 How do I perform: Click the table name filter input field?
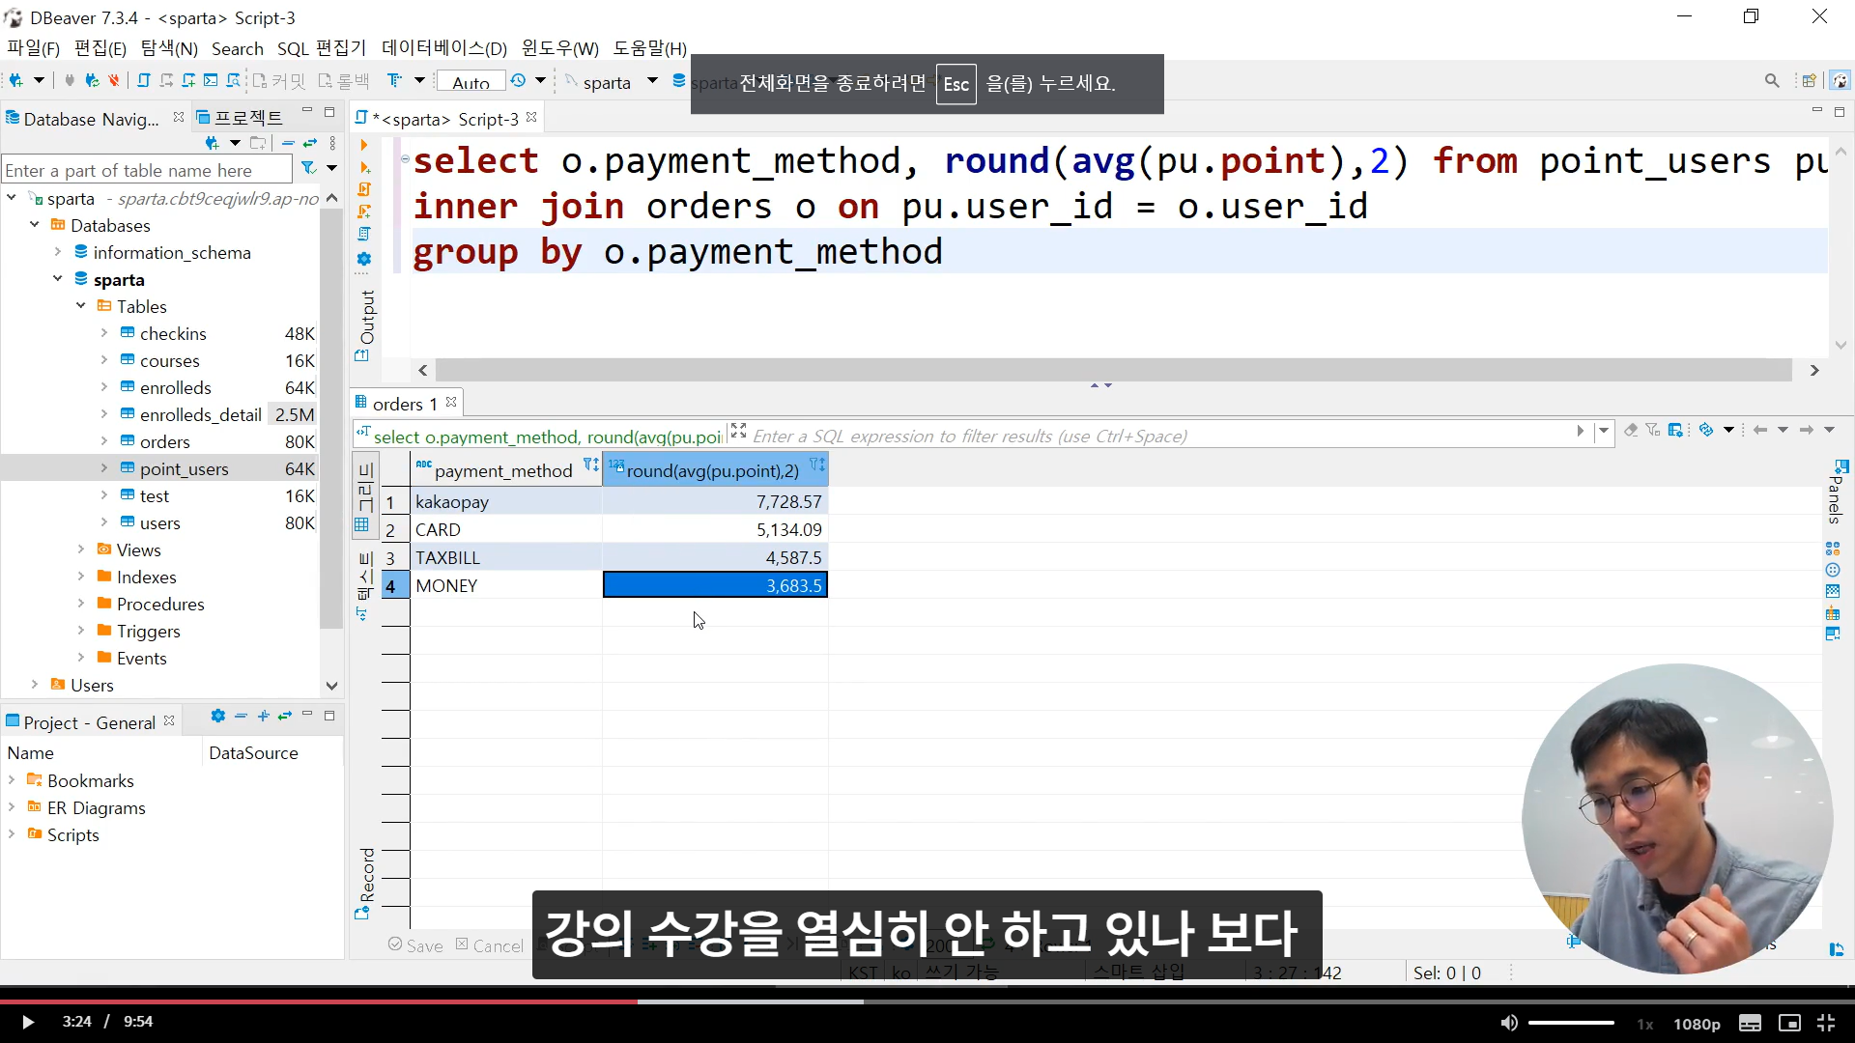(146, 170)
